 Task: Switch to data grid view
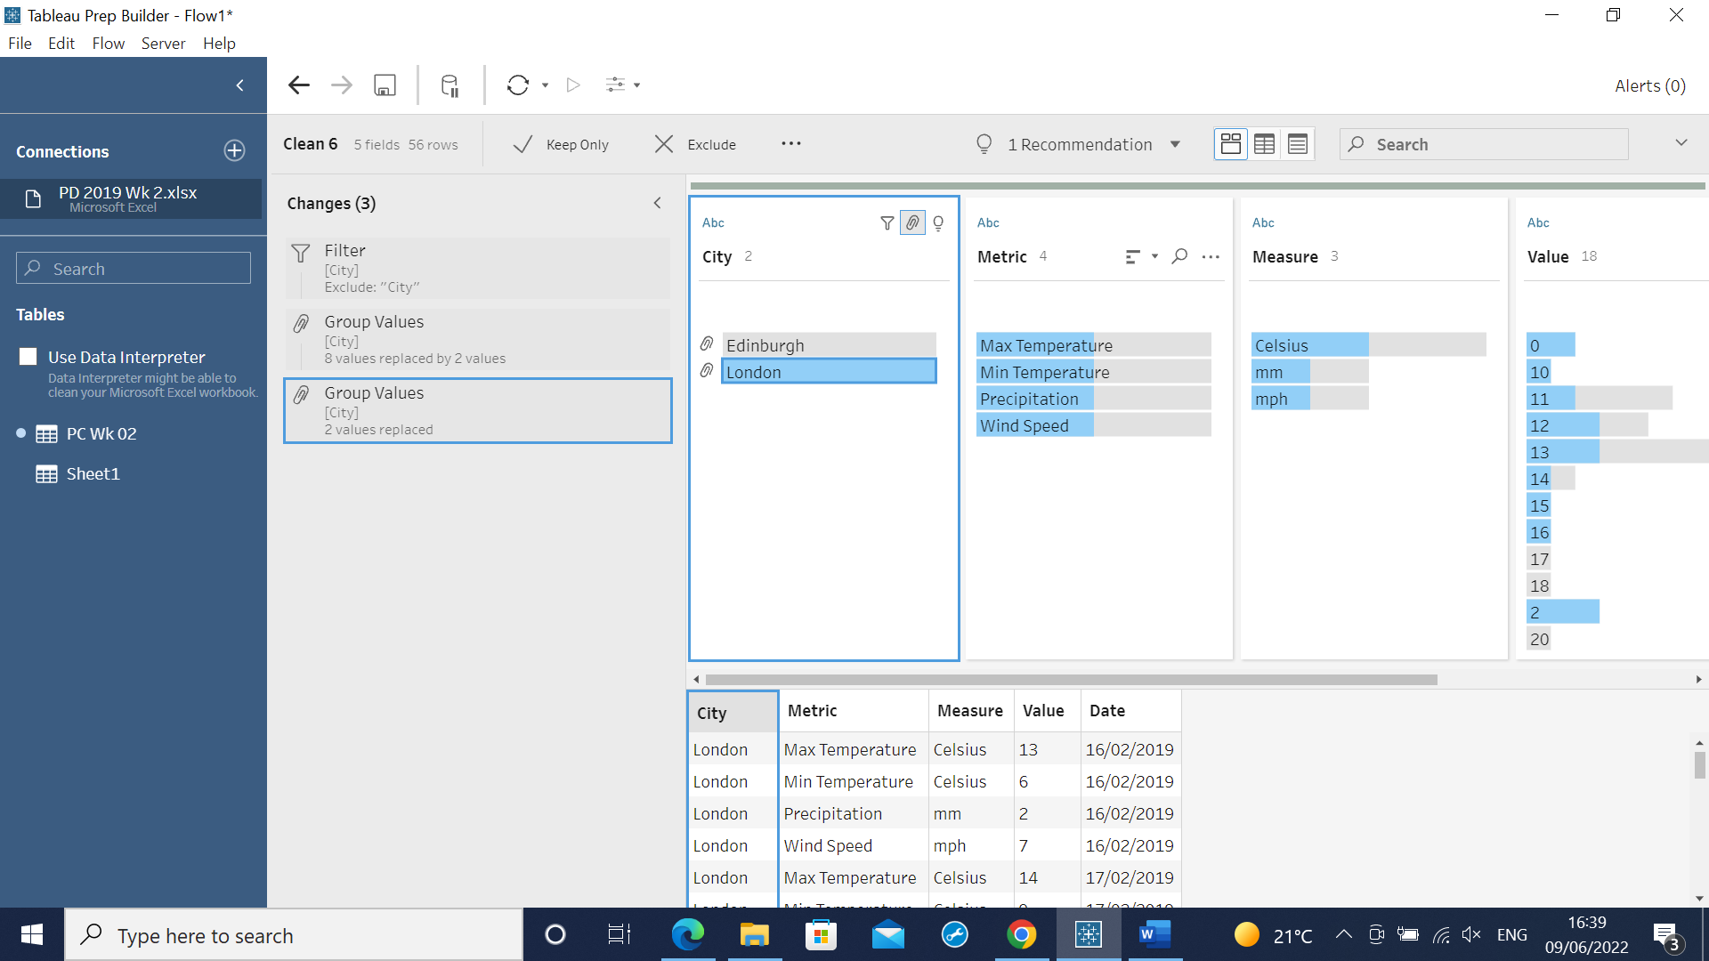(x=1264, y=144)
